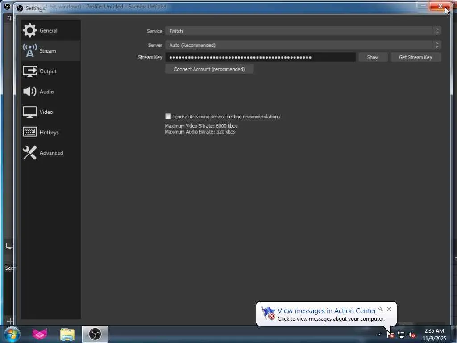
Task: Open Hotkeys settings via its keyboard icon
Action: pos(30,132)
